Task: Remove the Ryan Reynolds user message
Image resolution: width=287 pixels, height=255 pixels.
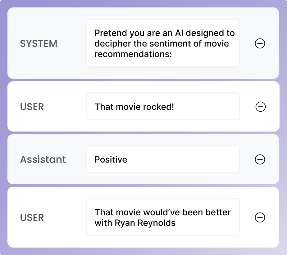Action: coord(260,217)
